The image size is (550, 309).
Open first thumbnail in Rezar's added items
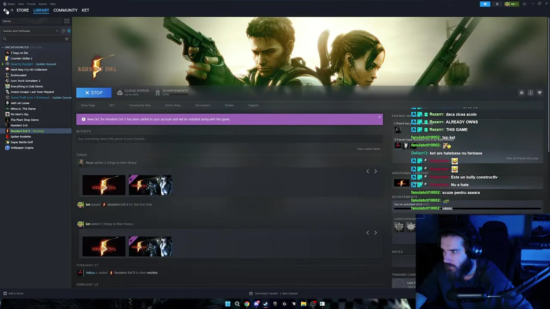point(104,185)
